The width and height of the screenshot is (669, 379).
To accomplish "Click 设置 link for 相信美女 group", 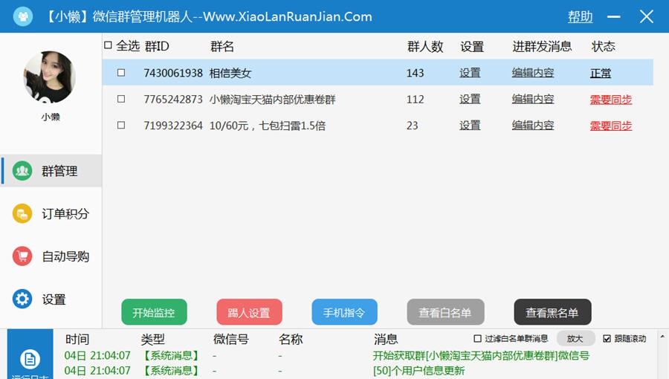I will point(470,73).
